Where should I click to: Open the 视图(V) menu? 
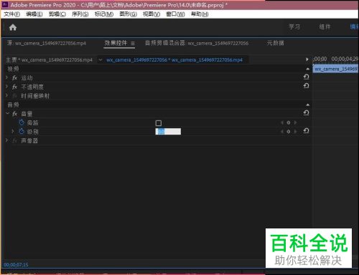click(151, 14)
